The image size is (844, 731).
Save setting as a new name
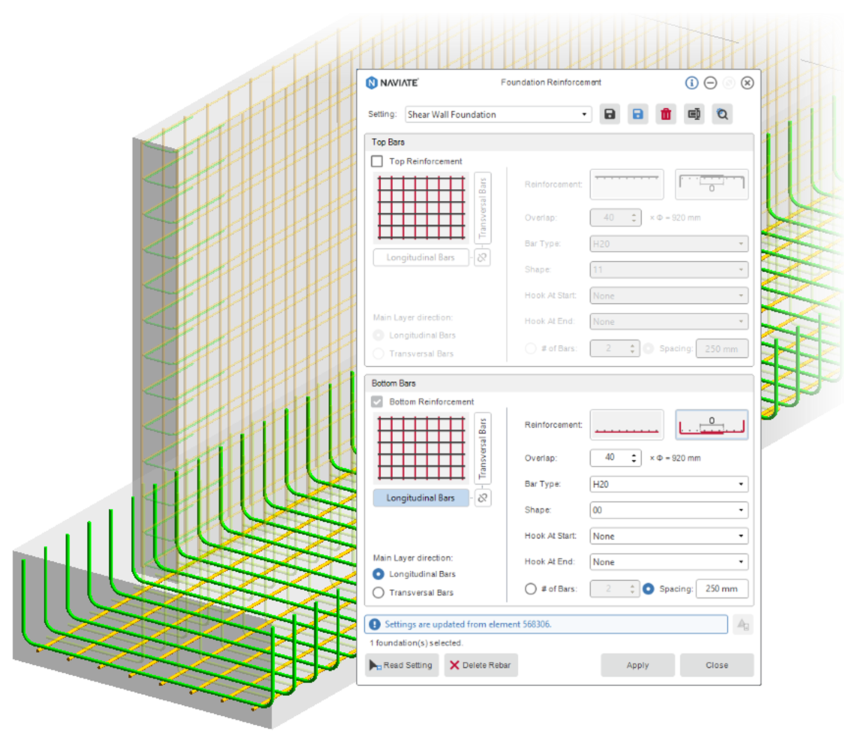pyautogui.click(x=637, y=114)
